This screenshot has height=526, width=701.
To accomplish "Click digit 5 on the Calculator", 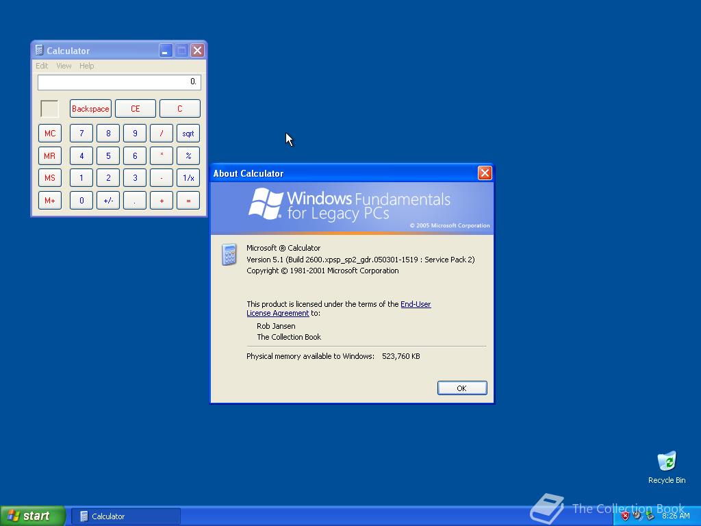I will 108,155.
